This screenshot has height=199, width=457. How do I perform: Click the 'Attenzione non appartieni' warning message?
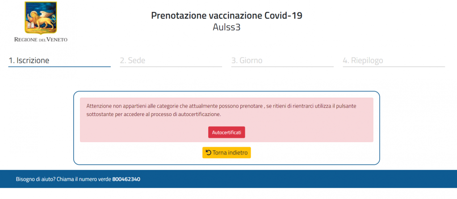pyautogui.click(x=222, y=110)
